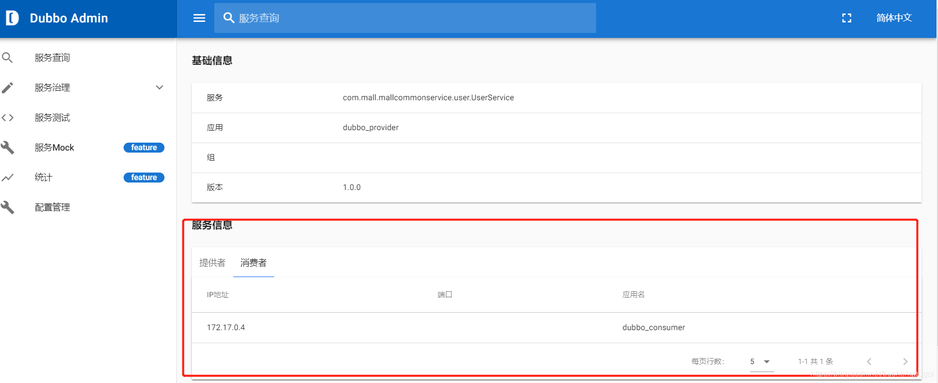938x383 pixels.
Task: Select dubbo_consumer application name cell
Action: pos(653,328)
